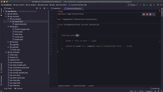
Task: Open Chrome browser preview icon in editor
Action: point(144,14)
